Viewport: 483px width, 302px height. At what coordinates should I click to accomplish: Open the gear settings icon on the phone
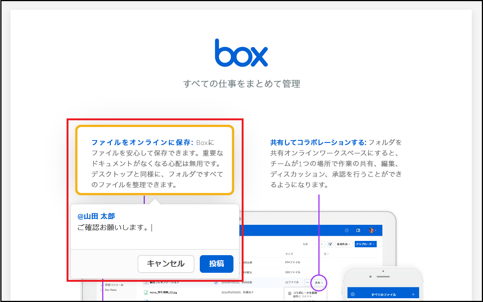tap(353, 295)
